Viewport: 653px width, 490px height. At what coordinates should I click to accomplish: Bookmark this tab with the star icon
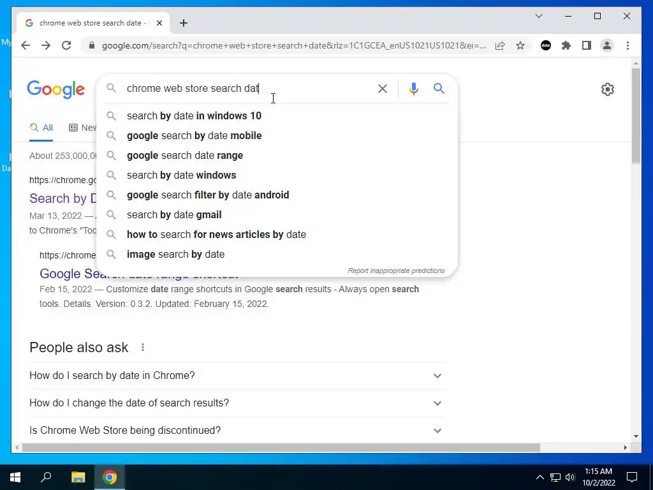click(520, 45)
